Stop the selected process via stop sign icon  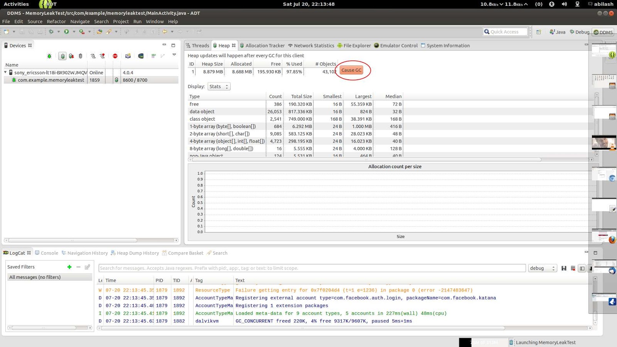coord(115,56)
